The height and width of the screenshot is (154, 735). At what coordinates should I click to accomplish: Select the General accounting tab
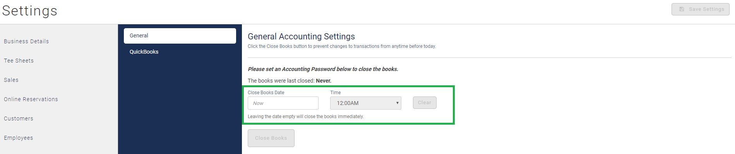tap(180, 36)
